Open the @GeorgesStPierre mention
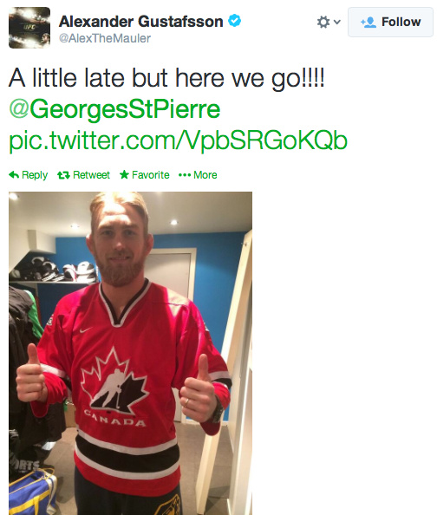Screen dimensions: 437x515 (x=114, y=110)
